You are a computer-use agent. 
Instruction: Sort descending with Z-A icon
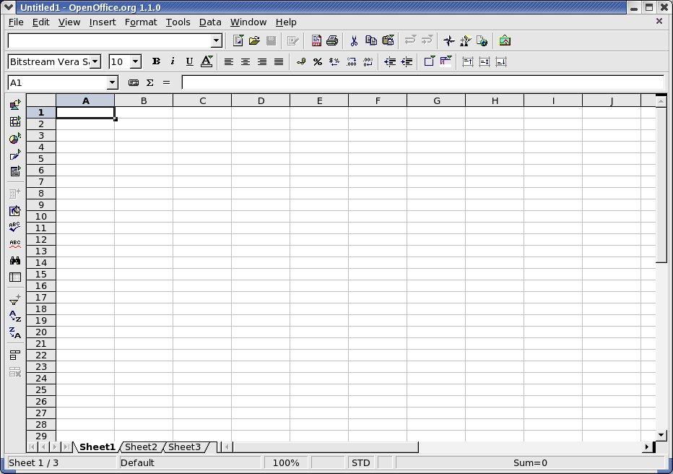(15, 333)
